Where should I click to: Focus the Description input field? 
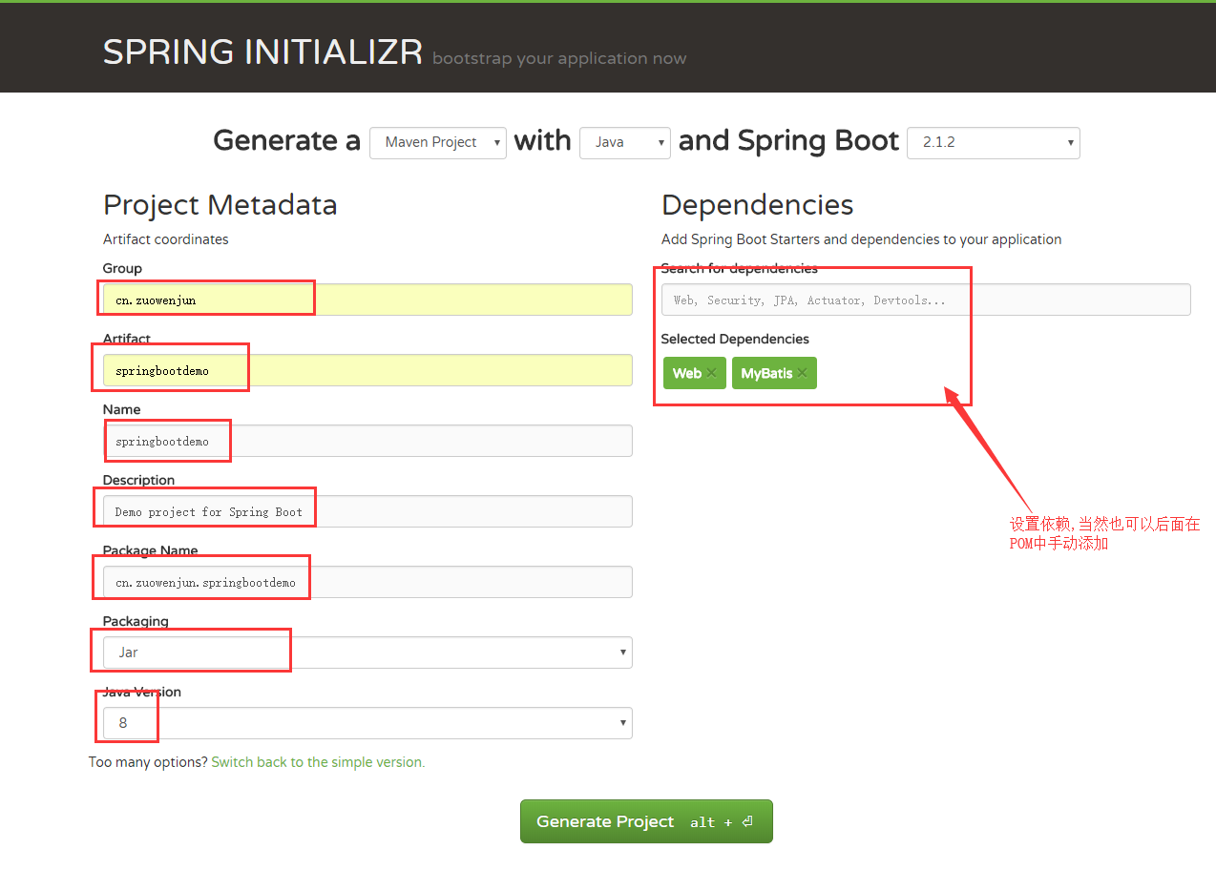point(367,511)
